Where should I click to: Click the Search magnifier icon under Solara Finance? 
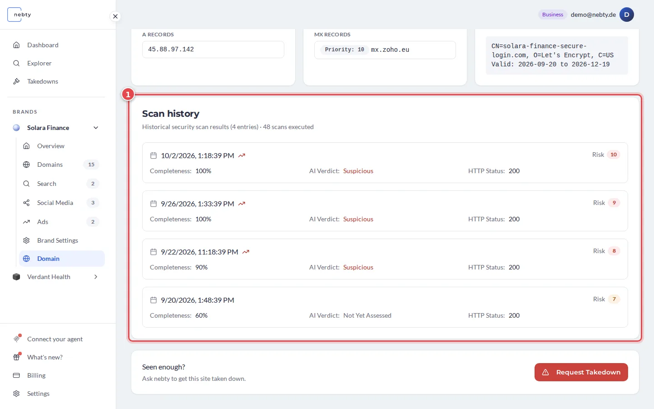click(26, 184)
